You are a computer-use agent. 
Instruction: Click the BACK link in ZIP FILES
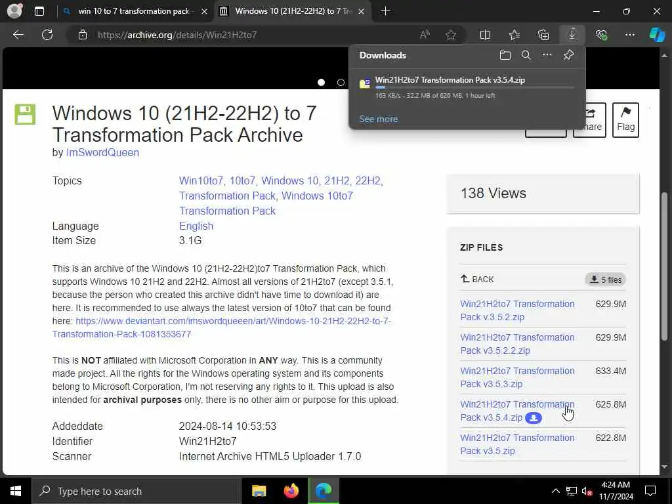tap(477, 279)
